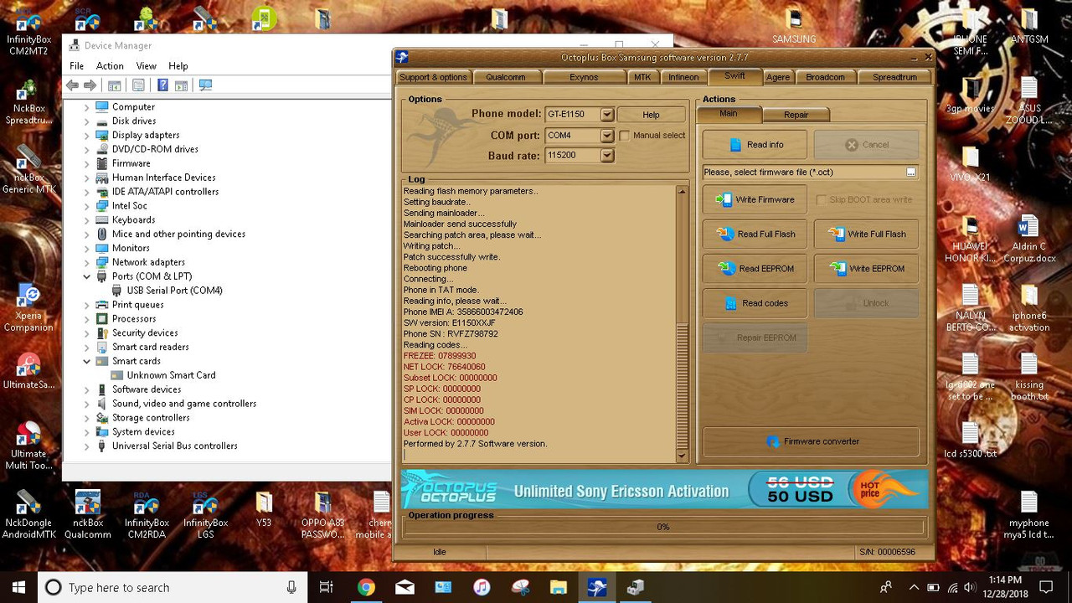Select the nckBox Qualcomm desktop icon

pos(87,515)
